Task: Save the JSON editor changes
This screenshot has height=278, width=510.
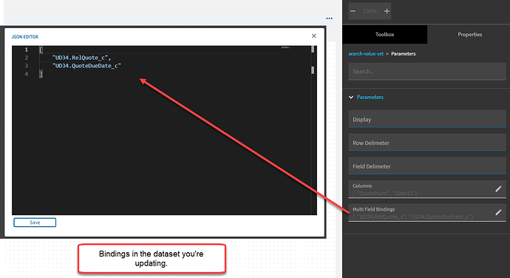Action: pyautogui.click(x=35, y=223)
